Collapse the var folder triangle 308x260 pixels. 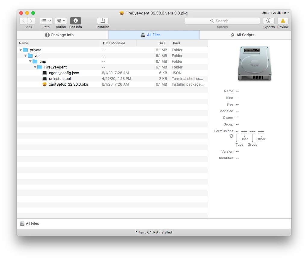26,55
